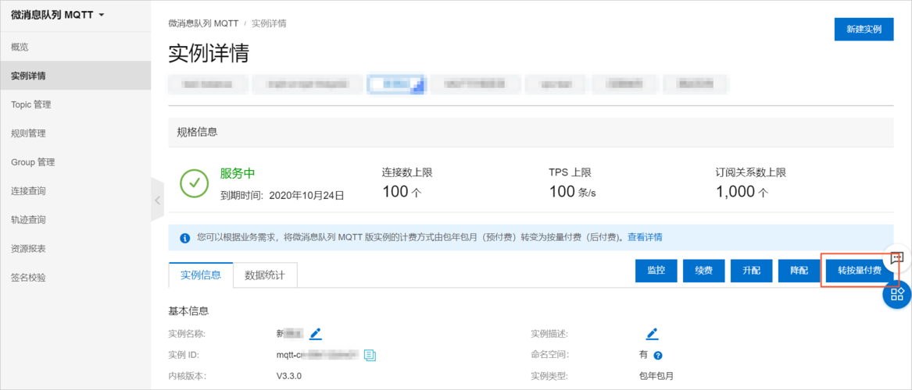The height and width of the screenshot is (390, 912).
Task: Click the info icon in the blue notice
Action: pyautogui.click(x=185, y=237)
